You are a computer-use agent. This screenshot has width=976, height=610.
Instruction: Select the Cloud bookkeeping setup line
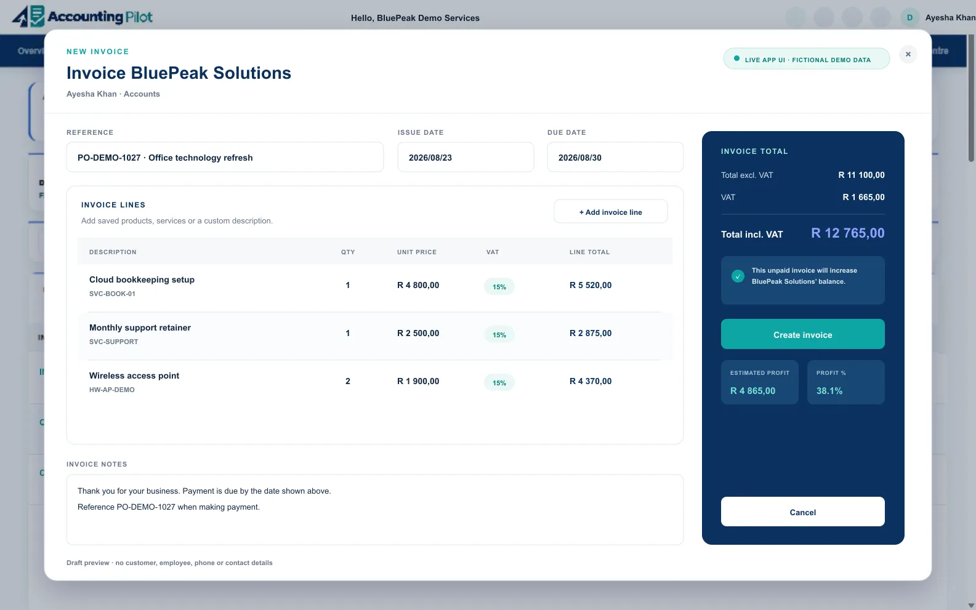click(375, 287)
